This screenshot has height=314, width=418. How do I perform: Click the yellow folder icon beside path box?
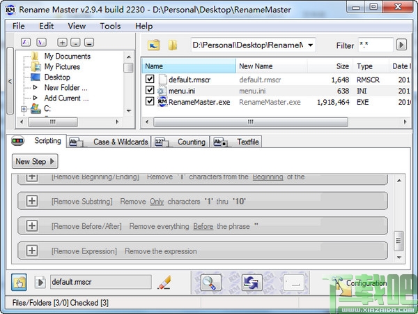pyautogui.click(x=173, y=45)
